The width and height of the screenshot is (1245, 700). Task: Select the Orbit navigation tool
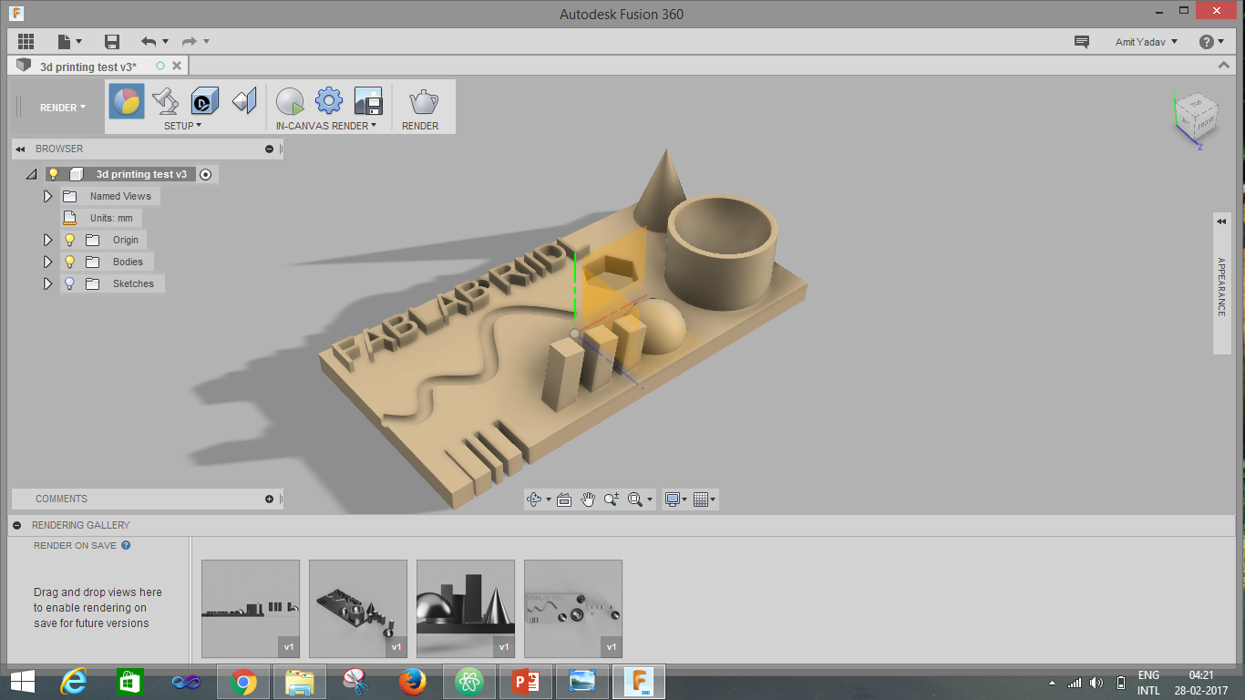coord(535,499)
